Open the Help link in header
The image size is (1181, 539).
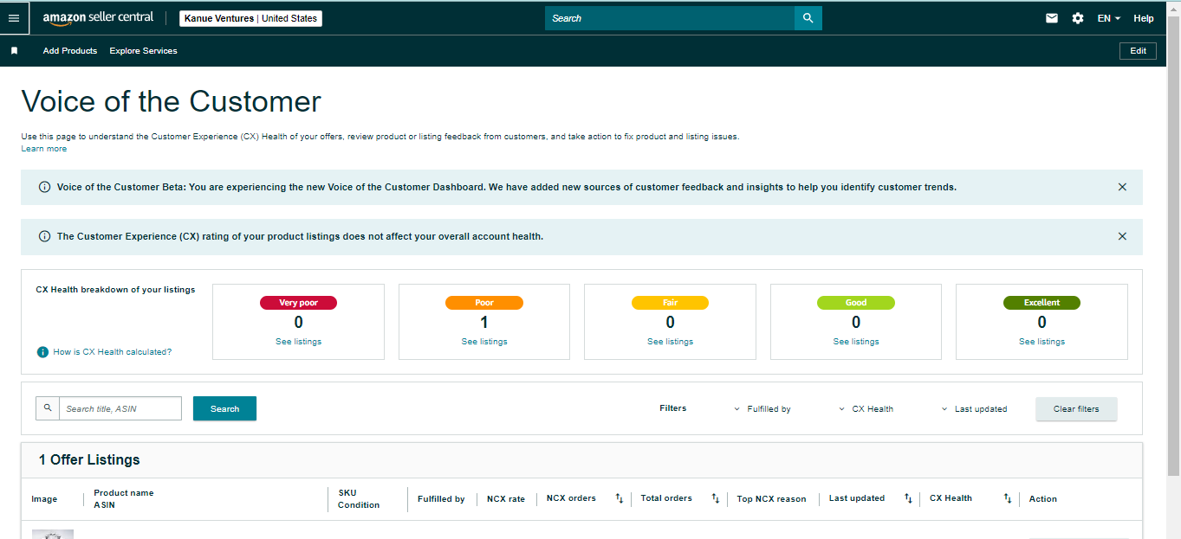pyautogui.click(x=1144, y=18)
